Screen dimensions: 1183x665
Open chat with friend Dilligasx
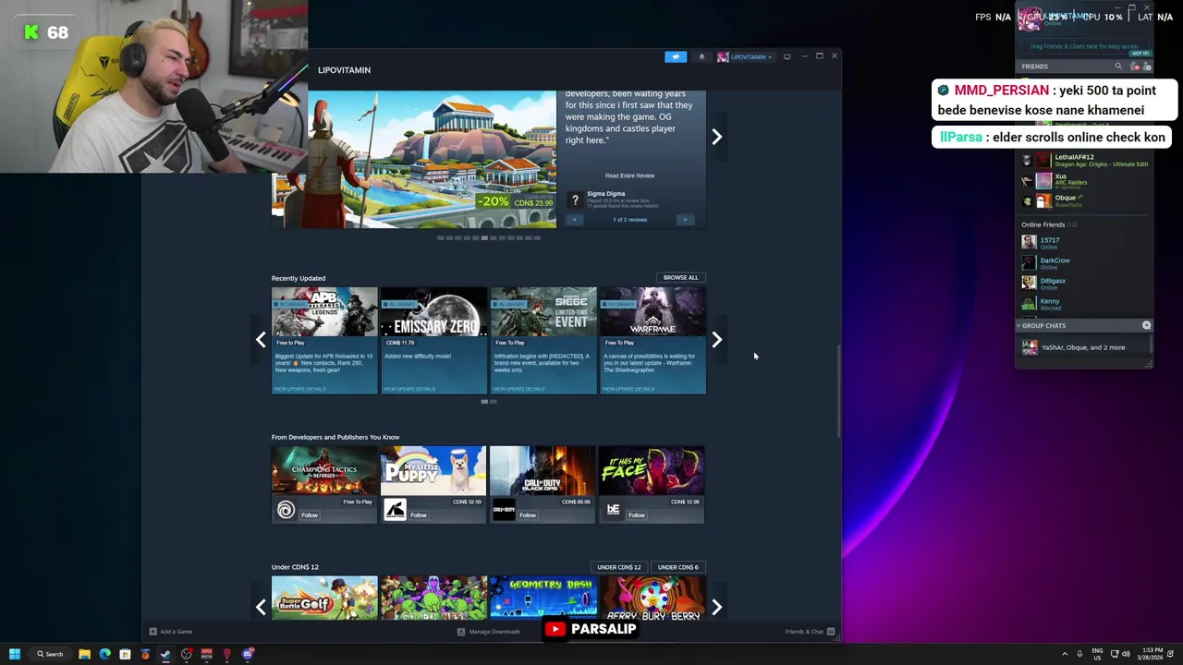[x=1085, y=283]
